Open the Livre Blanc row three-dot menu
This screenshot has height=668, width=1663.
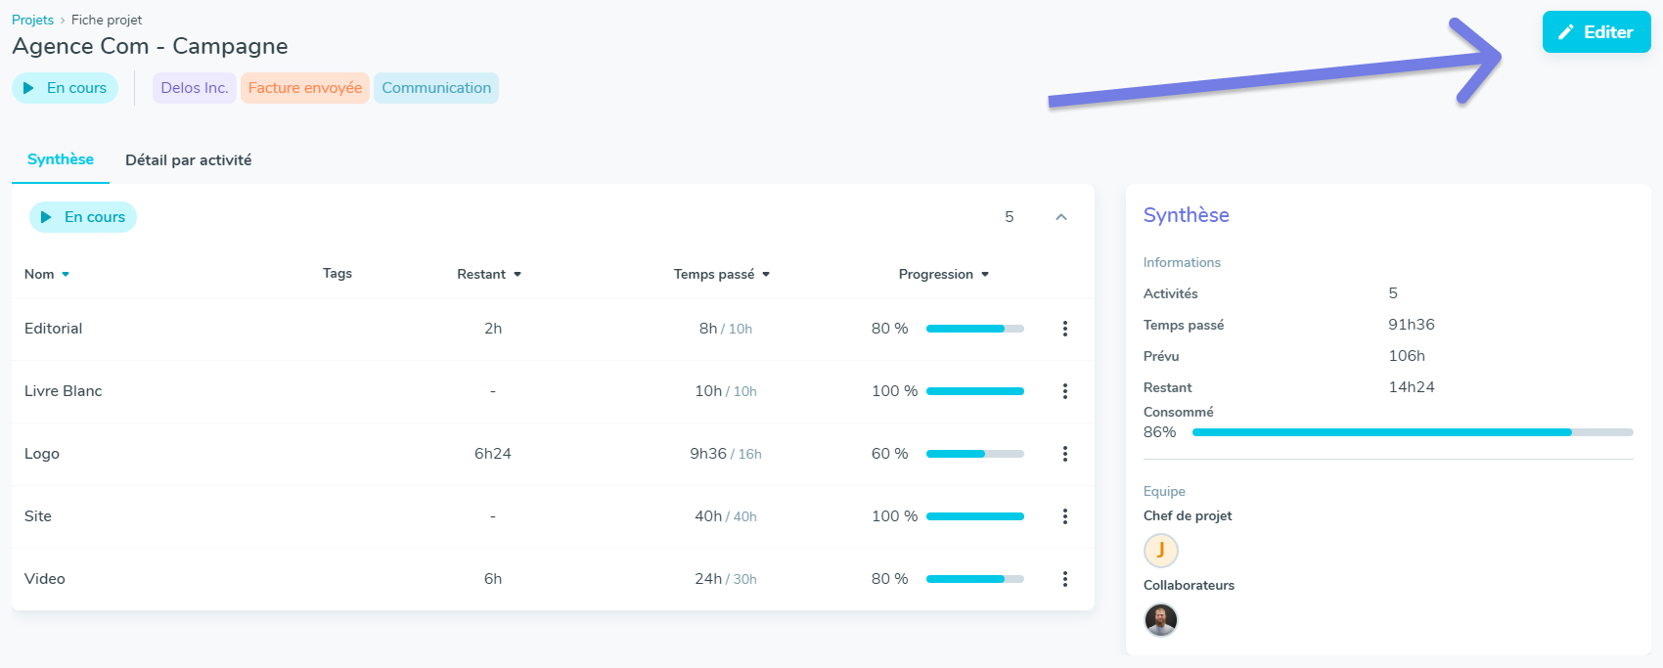coord(1065,391)
